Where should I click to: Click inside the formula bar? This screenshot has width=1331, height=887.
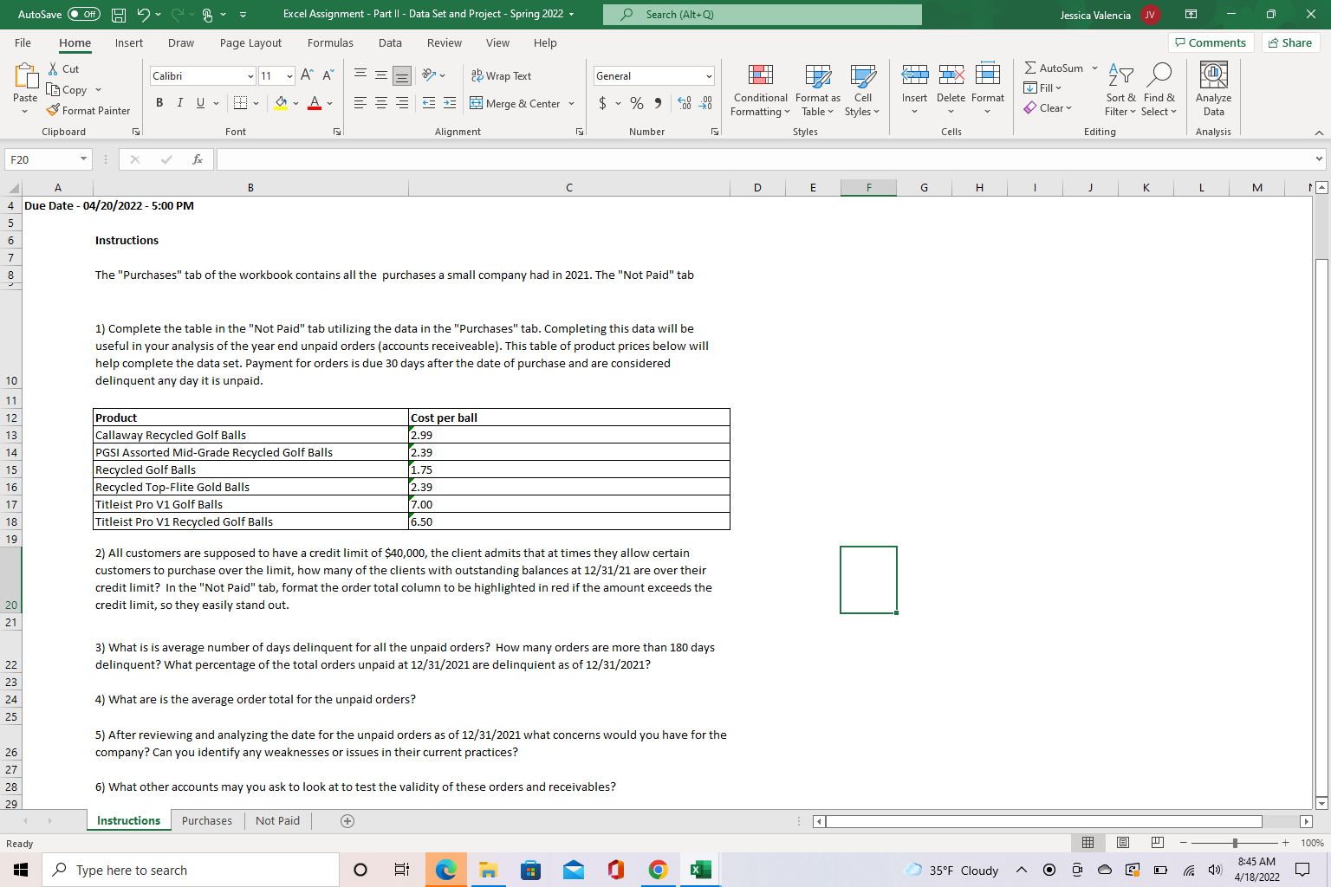[607, 159]
